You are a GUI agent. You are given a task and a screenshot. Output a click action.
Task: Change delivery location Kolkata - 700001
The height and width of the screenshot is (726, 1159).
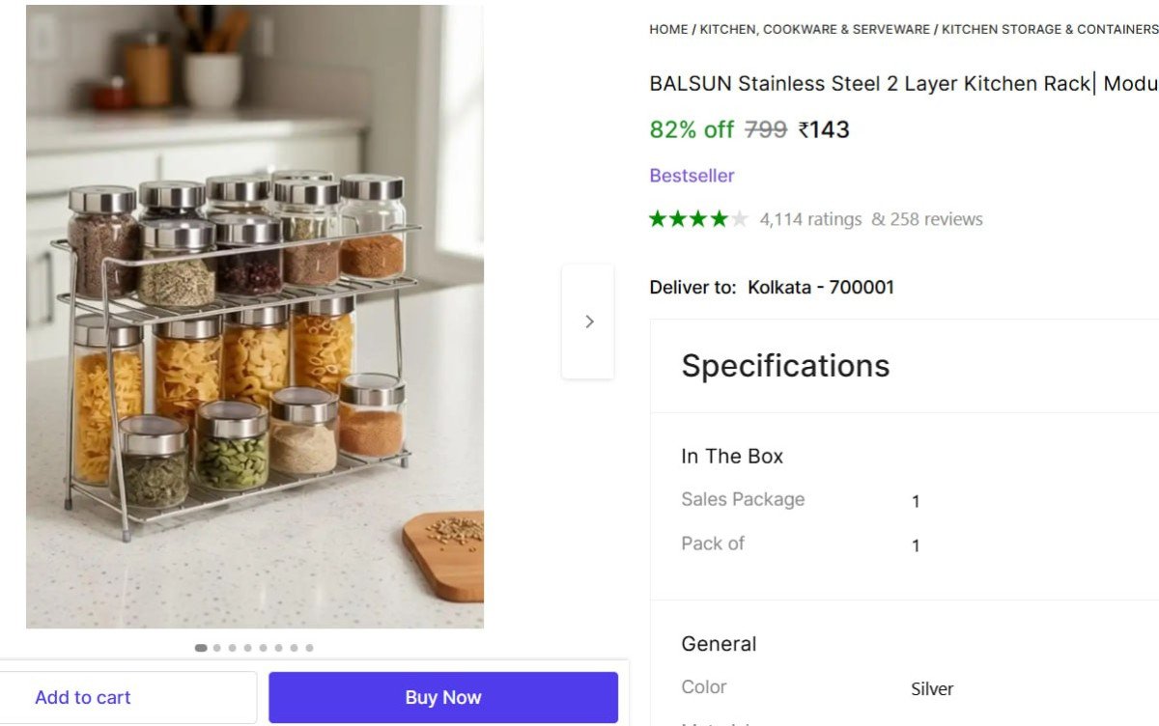(820, 288)
